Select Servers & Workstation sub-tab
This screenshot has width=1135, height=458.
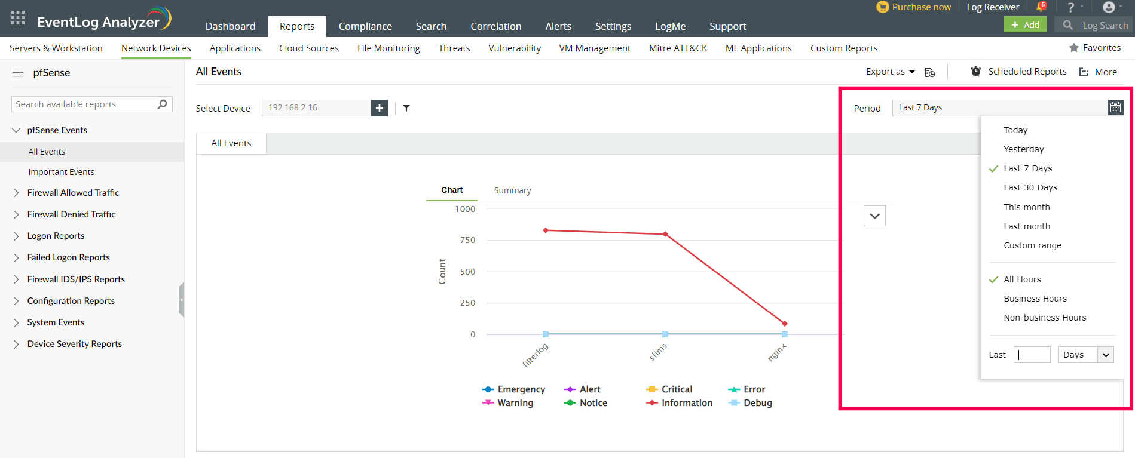56,48
